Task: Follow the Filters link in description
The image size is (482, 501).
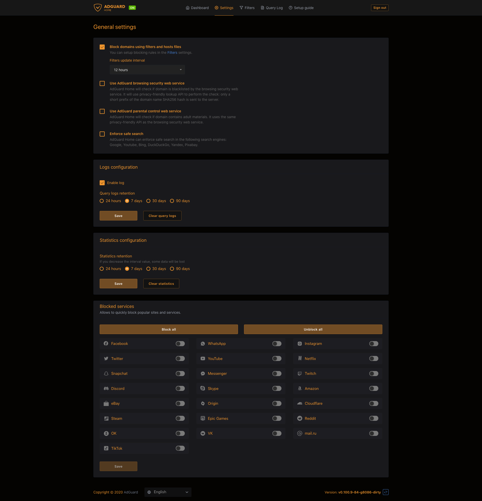Action: coord(172,53)
